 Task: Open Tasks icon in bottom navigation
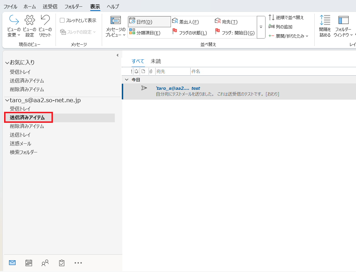62,263
